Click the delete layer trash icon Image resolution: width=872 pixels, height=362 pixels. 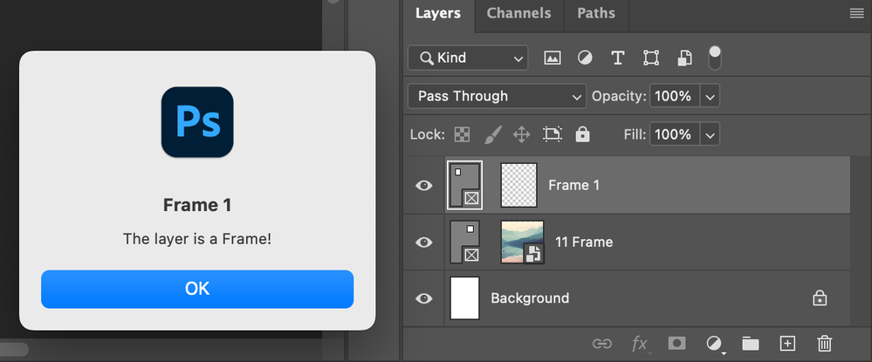[x=824, y=344]
